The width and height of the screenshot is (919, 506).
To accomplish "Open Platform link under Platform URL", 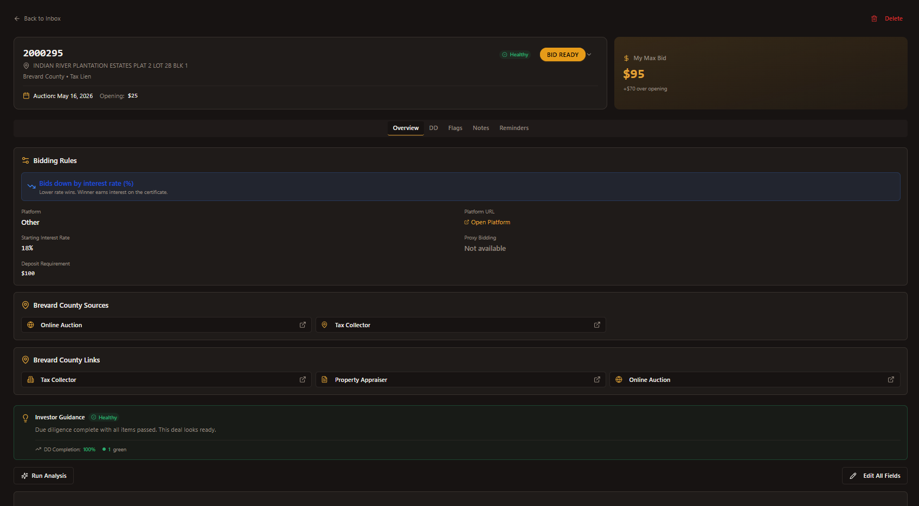I will [487, 222].
